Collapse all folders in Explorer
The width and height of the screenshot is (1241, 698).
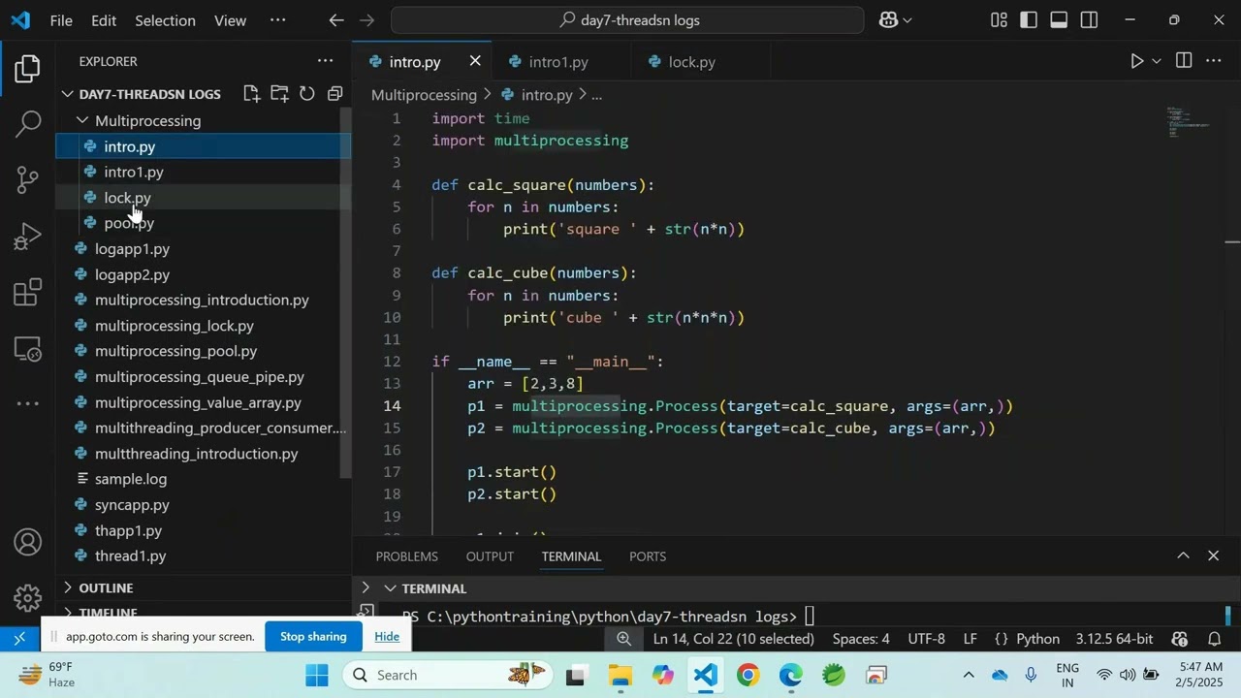[334, 94]
